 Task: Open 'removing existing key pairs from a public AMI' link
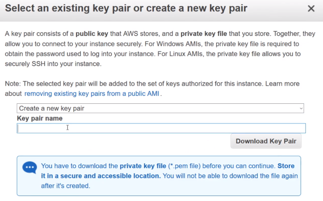[92, 94]
